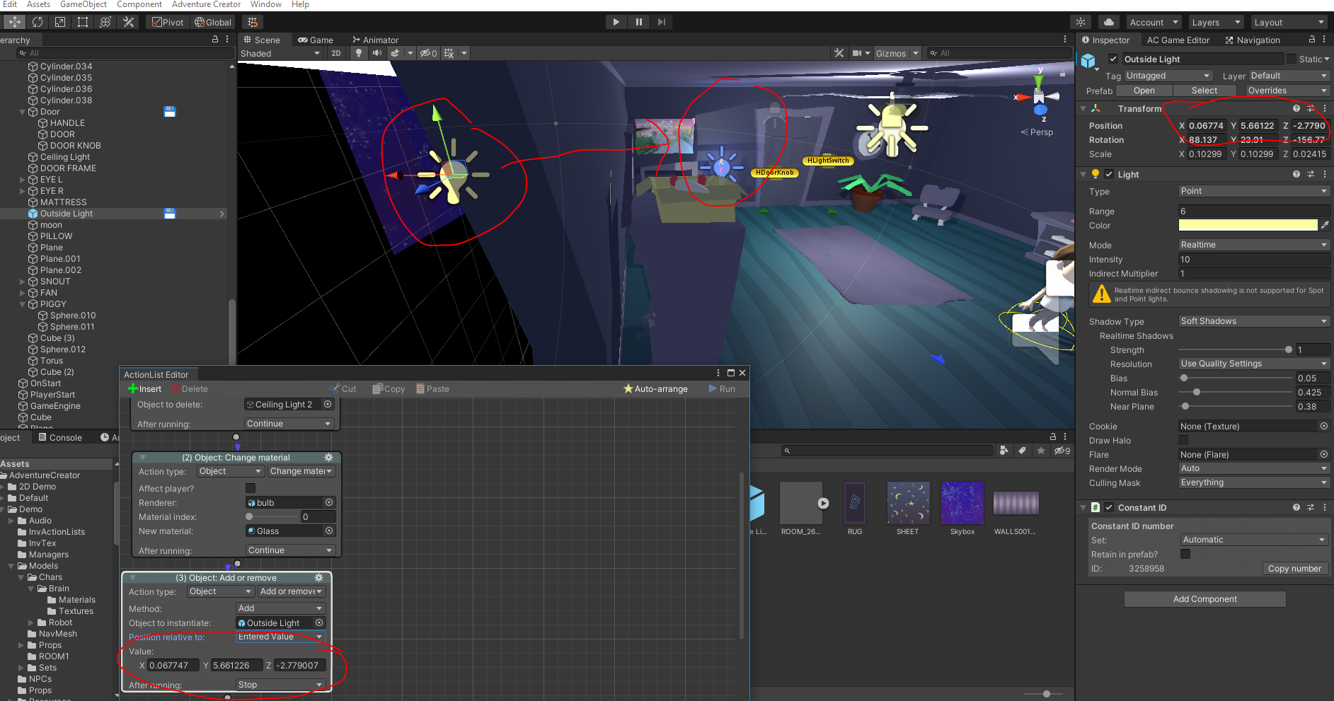Open the cloud Services icon
Image resolution: width=1334 pixels, height=701 pixels.
1109,22
